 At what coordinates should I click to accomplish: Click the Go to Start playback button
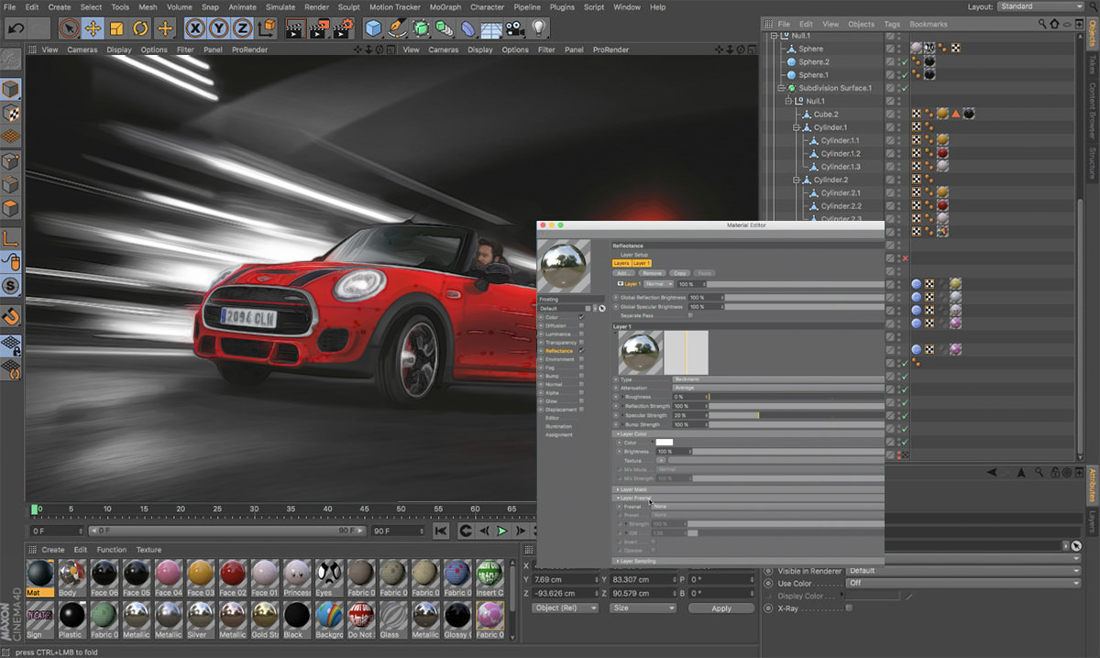(442, 531)
